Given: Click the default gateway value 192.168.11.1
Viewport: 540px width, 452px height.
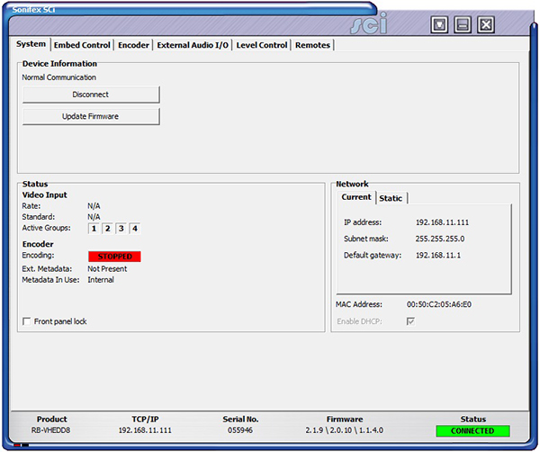Looking at the screenshot, I should (x=438, y=256).
